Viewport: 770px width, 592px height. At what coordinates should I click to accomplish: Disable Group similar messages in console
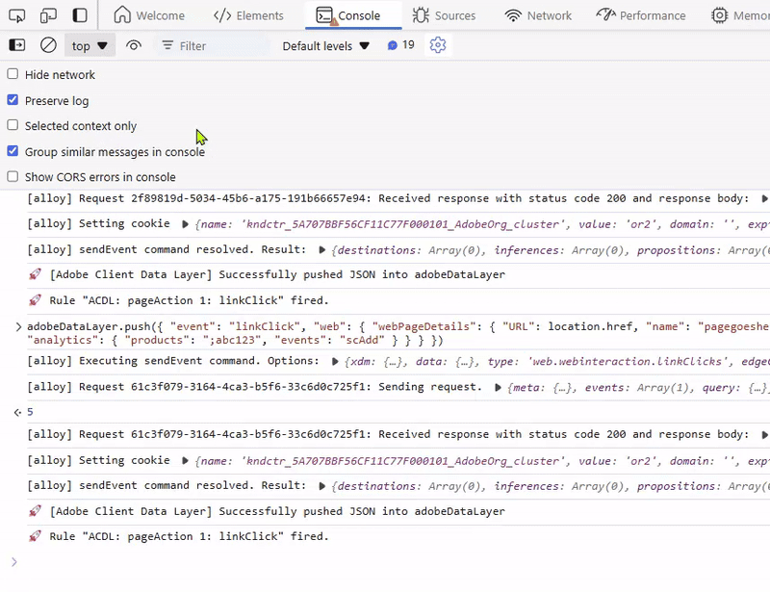[x=13, y=151]
